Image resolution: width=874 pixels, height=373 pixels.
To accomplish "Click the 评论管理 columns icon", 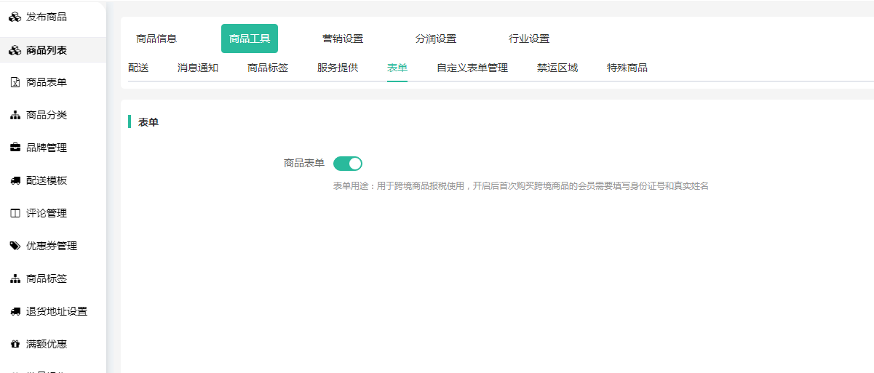I will [x=15, y=214].
